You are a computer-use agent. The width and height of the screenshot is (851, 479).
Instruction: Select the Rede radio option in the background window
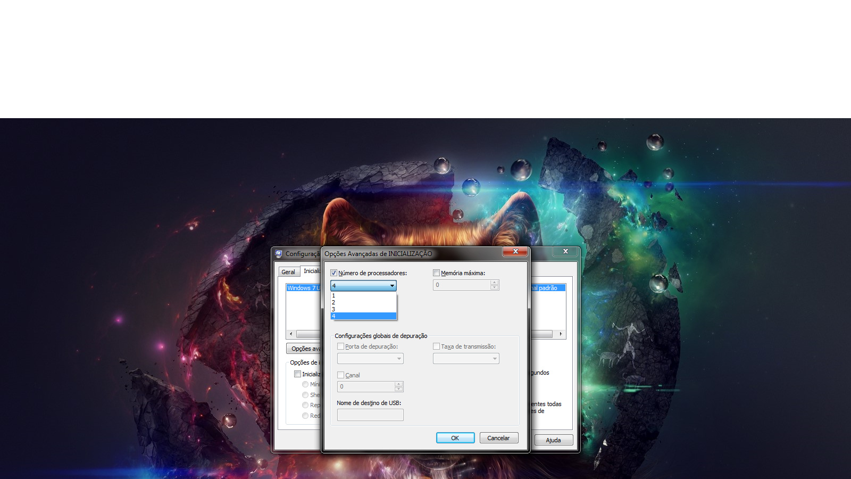[x=305, y=416]
